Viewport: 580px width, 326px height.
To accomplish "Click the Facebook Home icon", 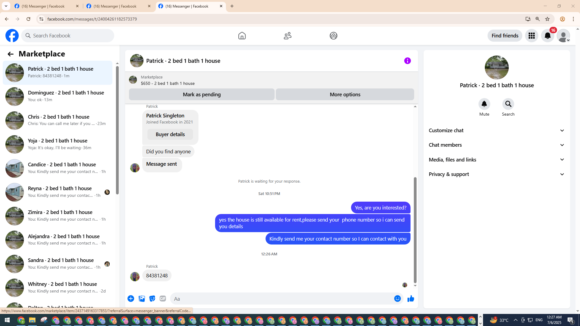I will click(242, 36).
